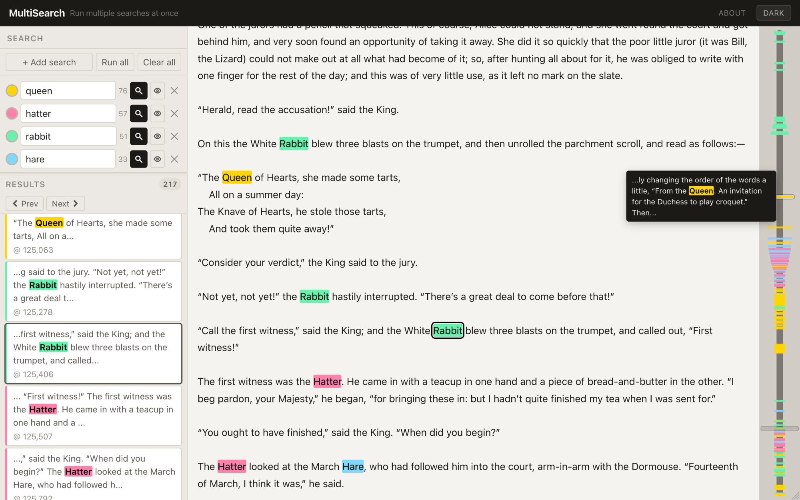Click the rabbit search input field
This screenshot has height=500, width=800.
[68, 136]
